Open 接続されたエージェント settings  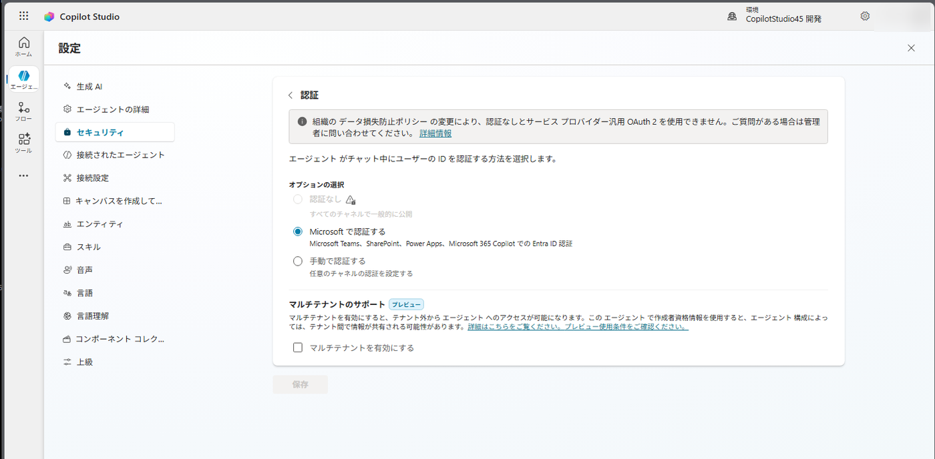point(115,155)
